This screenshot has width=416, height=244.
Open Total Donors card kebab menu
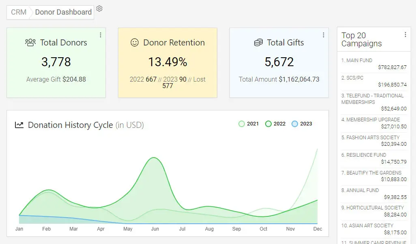[x=101, y=35]
